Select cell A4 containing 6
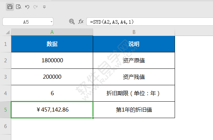213x140 pixels. [52, 93]
